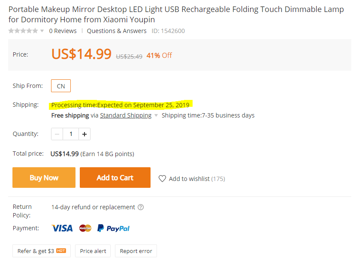This screenshot has height=262, width=359.
Task: Open Questions & Answers section
Action: [x=117, y=31]
